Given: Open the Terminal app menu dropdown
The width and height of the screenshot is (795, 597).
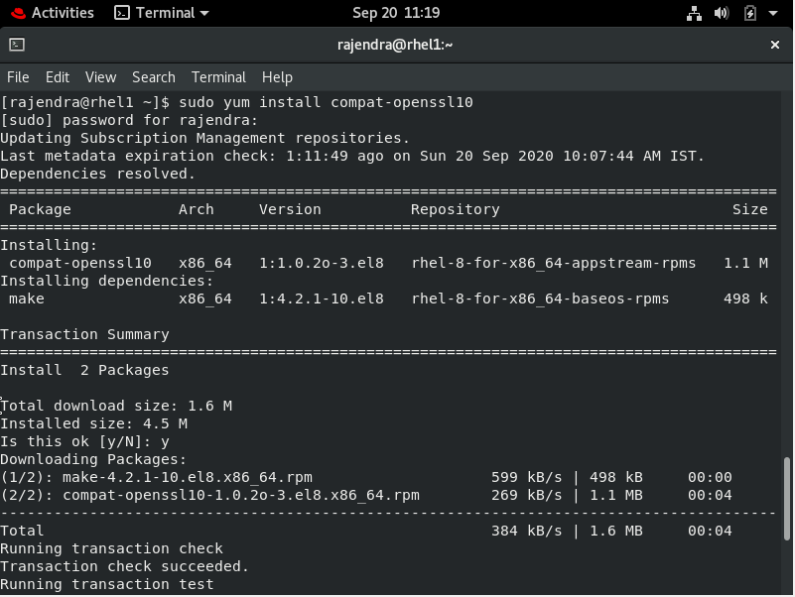Looking at the screenshot, I should (164, 13).
